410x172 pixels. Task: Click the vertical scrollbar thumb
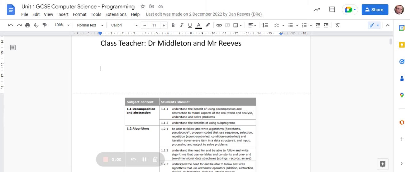391,41
